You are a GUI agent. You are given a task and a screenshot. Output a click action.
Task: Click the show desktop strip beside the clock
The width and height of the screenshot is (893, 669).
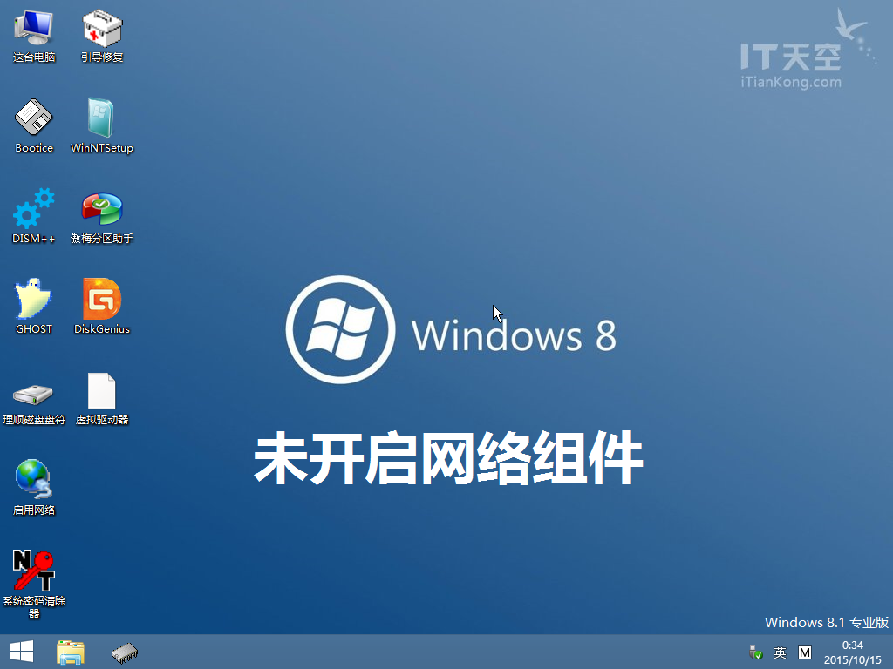tap(890, 652)
